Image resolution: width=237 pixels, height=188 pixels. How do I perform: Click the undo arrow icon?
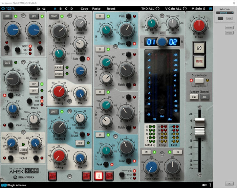(x=39, y=9)
